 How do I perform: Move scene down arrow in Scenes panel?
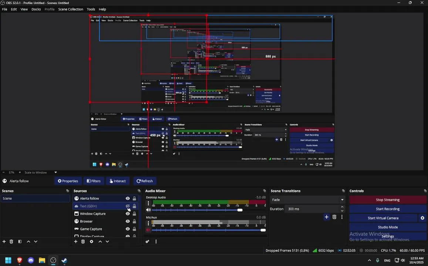click(36, 242)
